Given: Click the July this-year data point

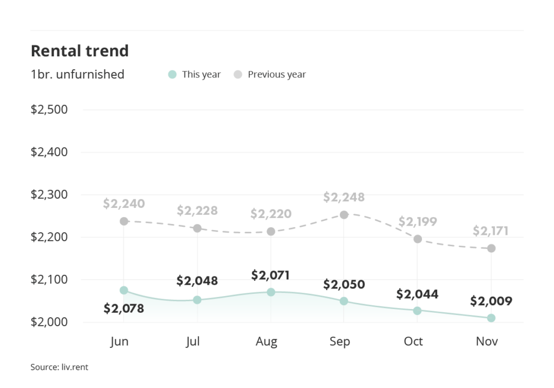Looking at the screenshot, I should point(197,300).
